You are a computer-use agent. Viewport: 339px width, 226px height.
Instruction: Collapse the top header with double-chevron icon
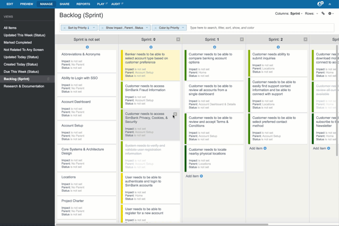(x=329, y=4)
